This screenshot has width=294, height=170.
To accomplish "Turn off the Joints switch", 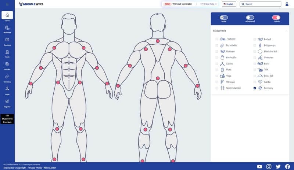I will click(x=276, y=18).
